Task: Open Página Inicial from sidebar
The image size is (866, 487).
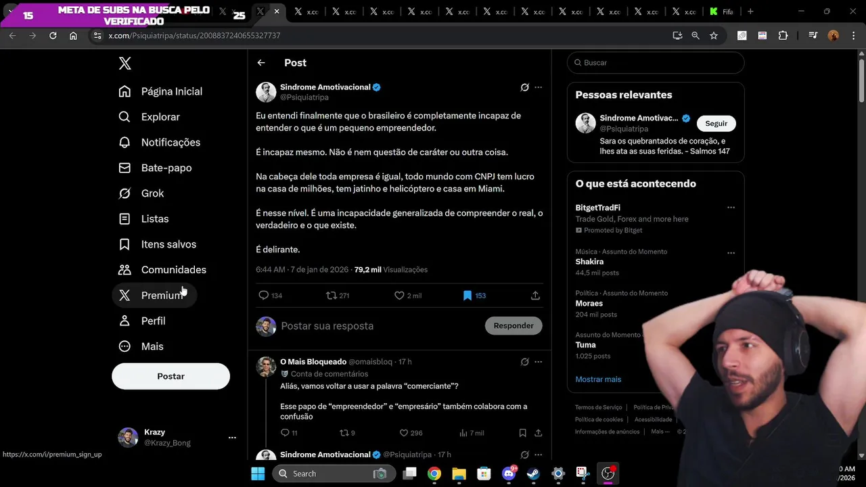Action: pyautogui.click(x=161, y=91)
